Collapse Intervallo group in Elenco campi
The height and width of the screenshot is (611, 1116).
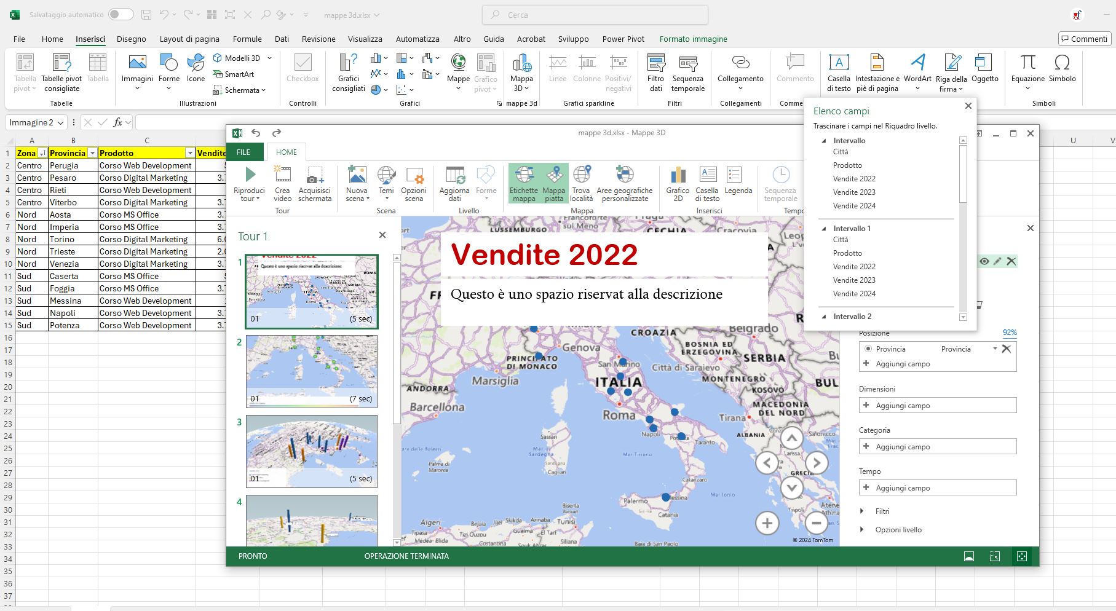tap(824, 141)
